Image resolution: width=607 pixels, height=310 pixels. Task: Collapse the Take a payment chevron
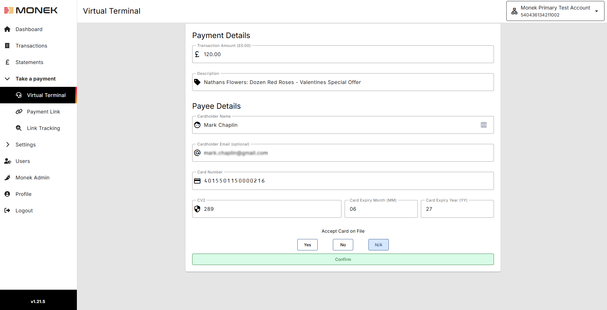click(7, 79)
